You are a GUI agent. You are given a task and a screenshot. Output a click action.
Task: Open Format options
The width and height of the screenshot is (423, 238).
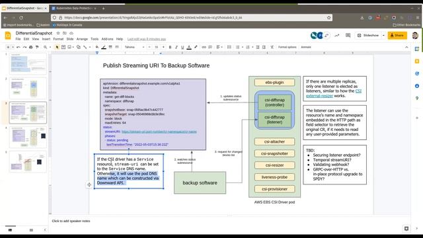pos(287,47)
